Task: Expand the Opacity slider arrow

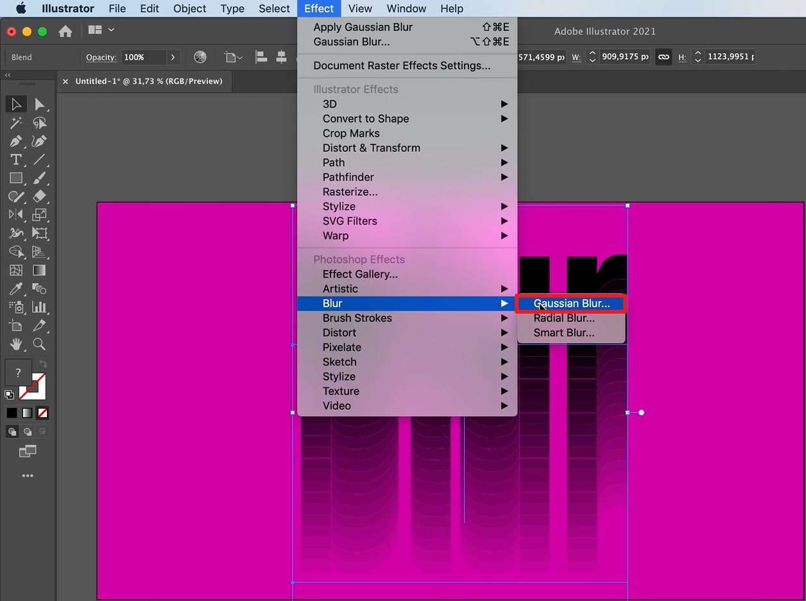Action: [173, 57]
